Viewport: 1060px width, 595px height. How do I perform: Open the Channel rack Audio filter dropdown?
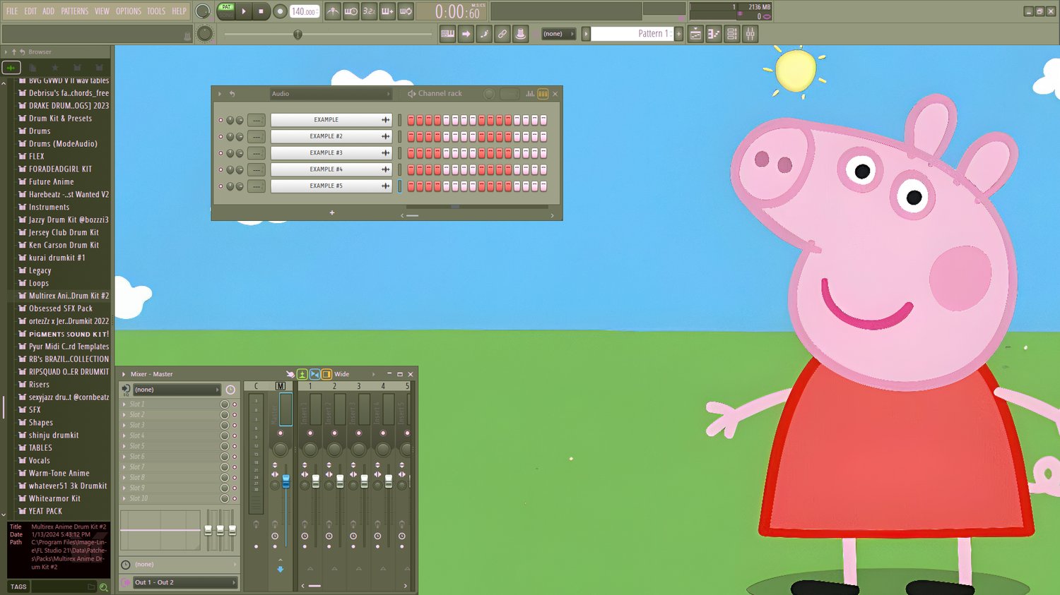coord(330,94)
